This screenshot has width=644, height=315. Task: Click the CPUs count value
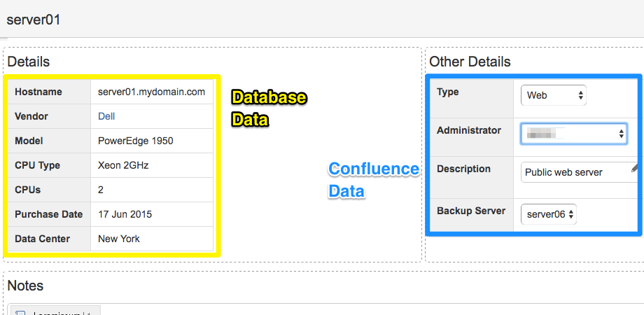pos(101,190)
